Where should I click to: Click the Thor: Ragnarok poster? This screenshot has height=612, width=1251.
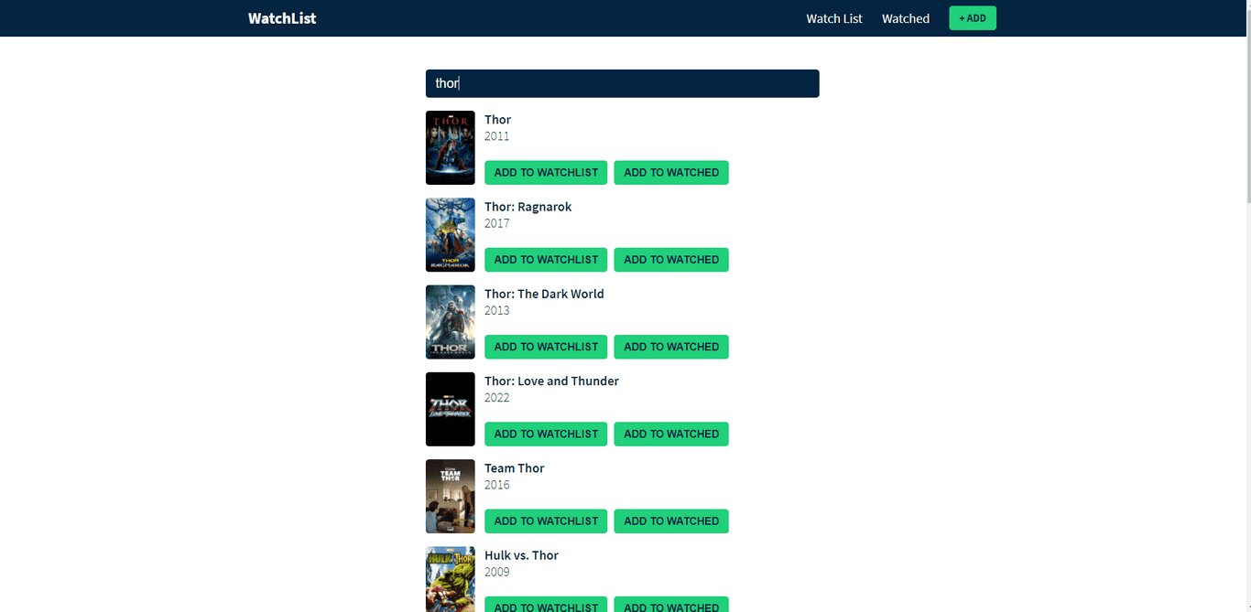pyautogui.click(x=450, y=234)
